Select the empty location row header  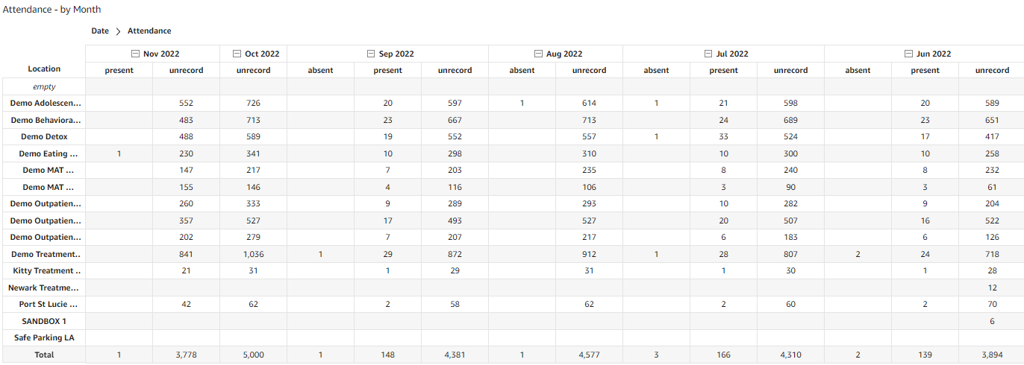(x=44, y=87)
